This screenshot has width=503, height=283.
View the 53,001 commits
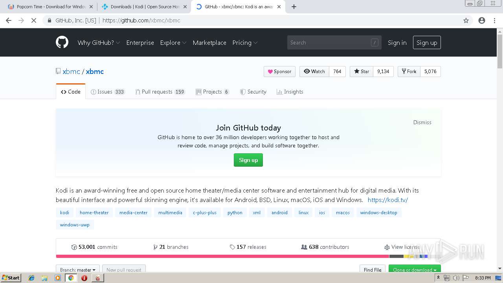94,247
